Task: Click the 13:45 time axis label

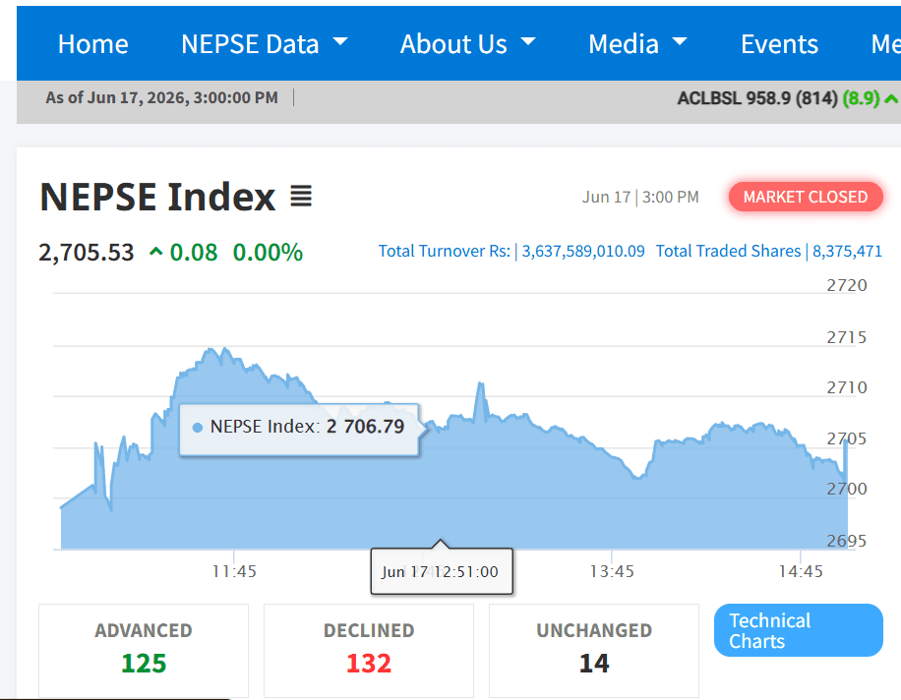Action: (x=612, y=571)
